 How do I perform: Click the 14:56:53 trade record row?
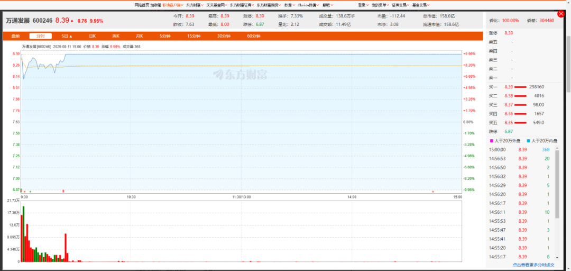pyautogui.click(x=521, y=159)
